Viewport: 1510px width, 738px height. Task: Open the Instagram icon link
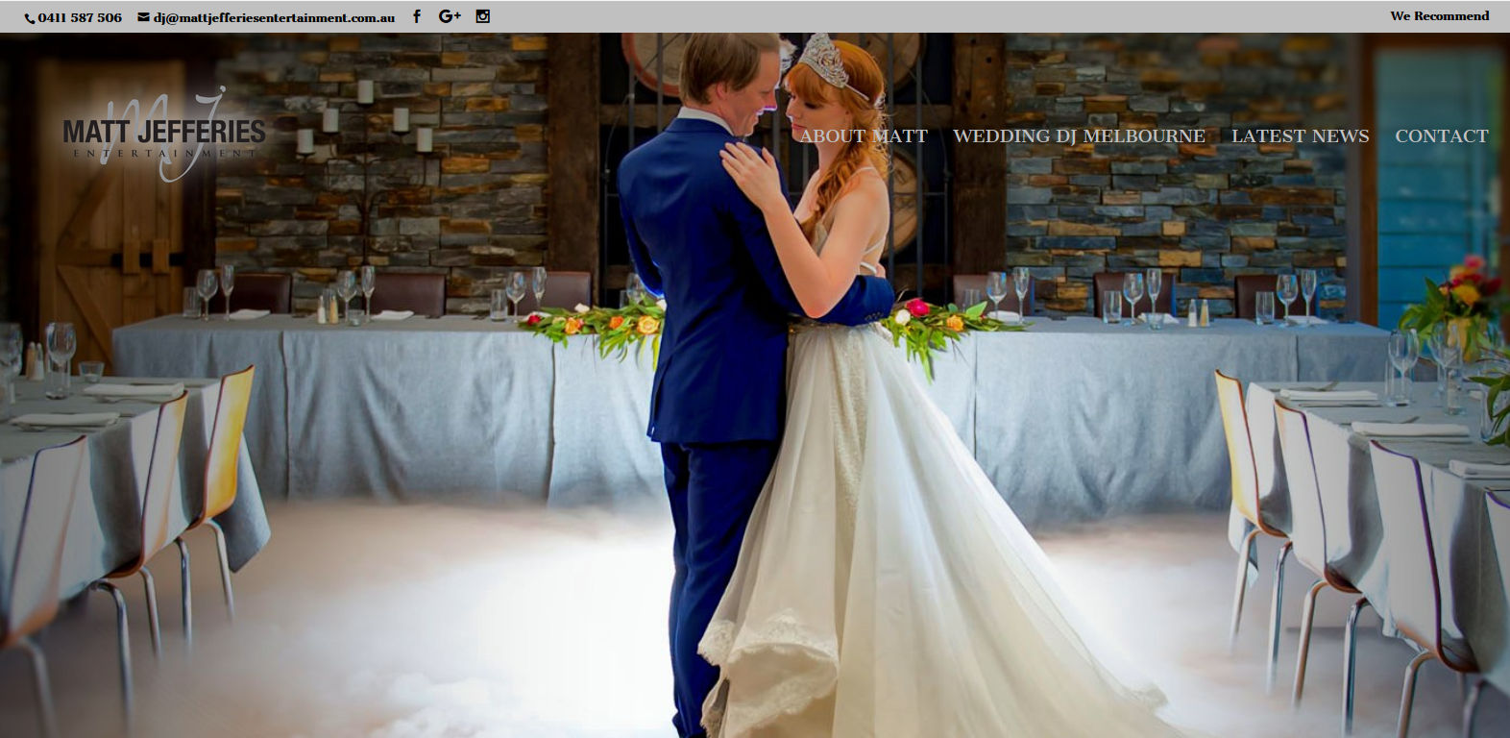click(483, 16)
